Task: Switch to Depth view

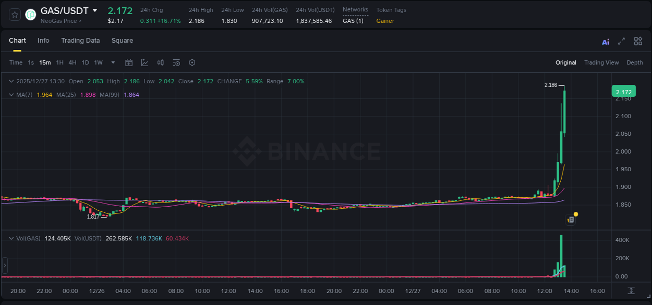Action: 635,62
